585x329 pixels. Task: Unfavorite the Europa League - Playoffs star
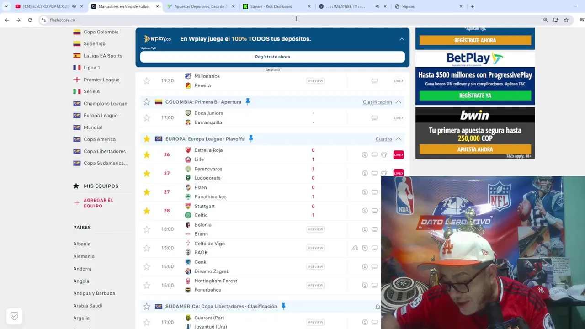point(147,139)
